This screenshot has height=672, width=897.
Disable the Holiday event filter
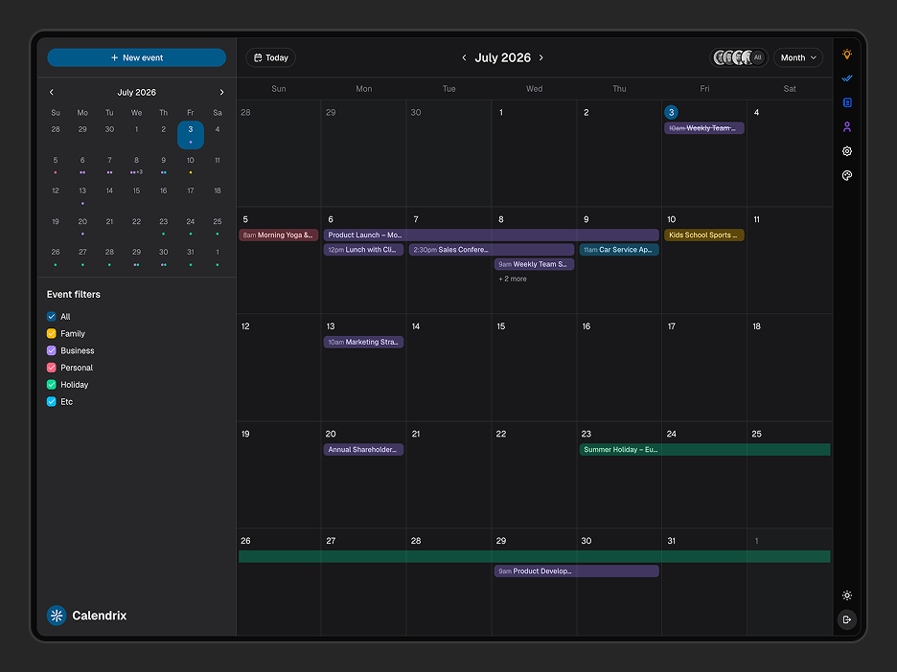[52, 385]
